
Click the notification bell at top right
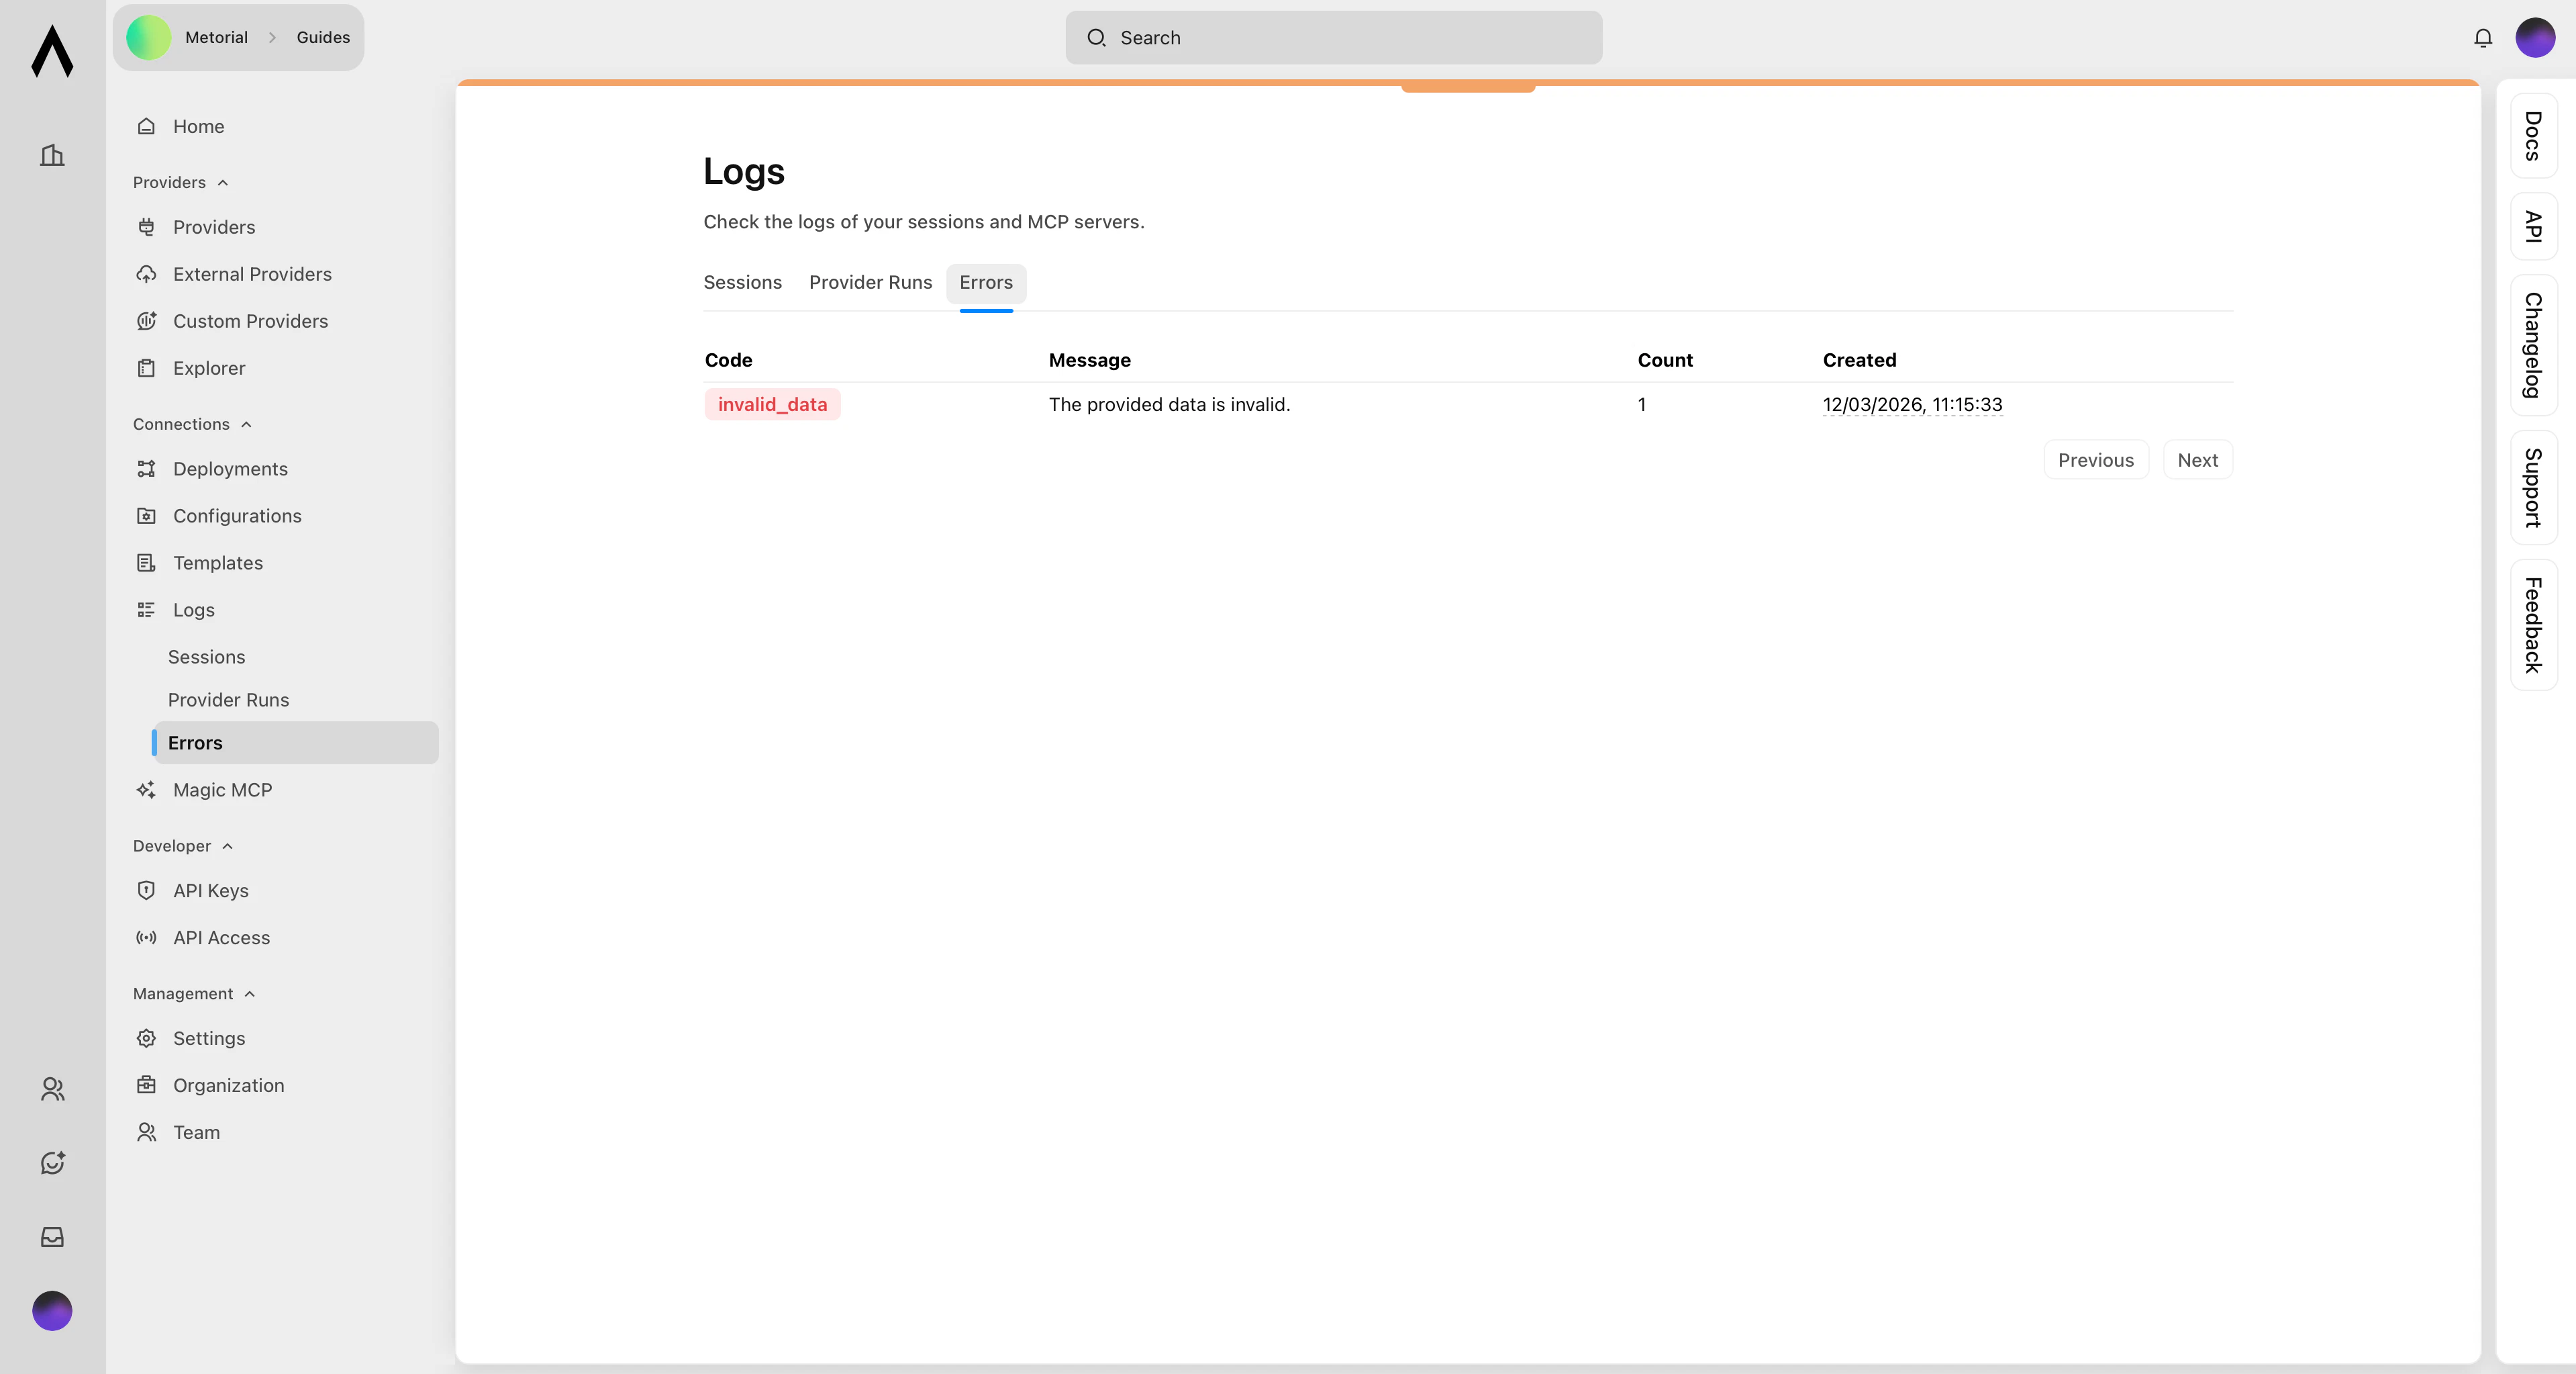(x=2482, y=37)
